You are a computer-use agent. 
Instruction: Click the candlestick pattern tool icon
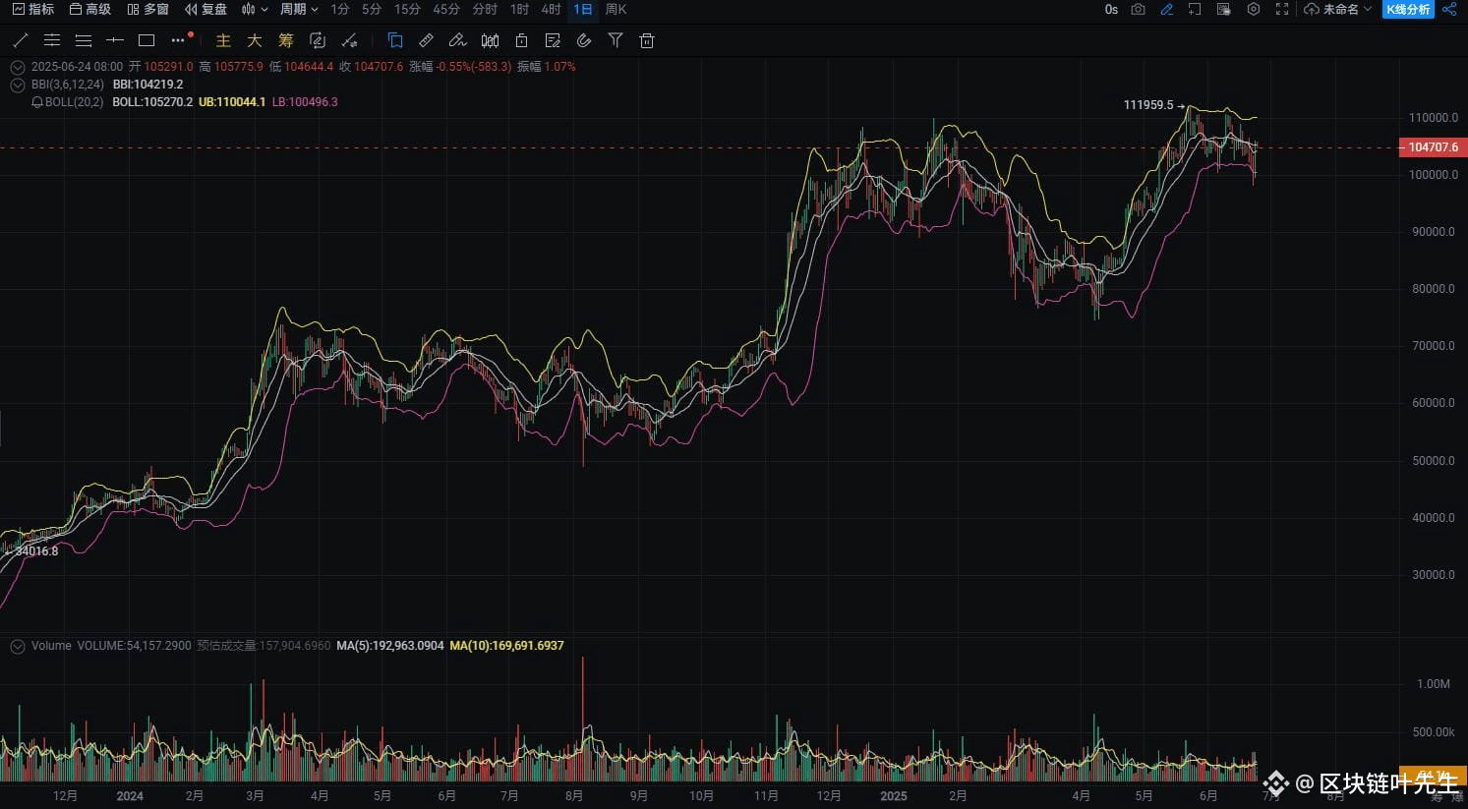click(x=490, y=40)
